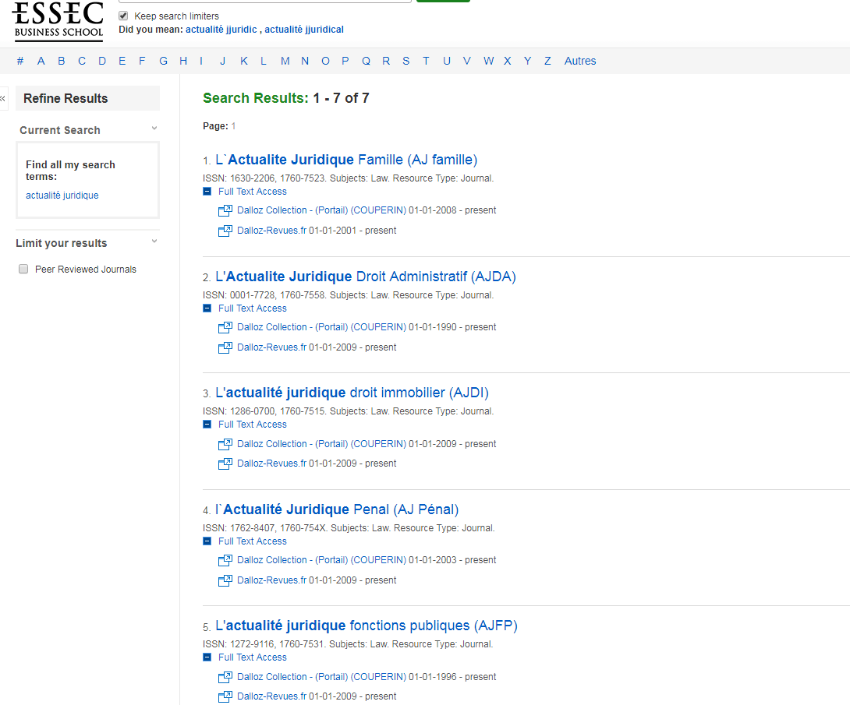Image resolution: width=850 pixels, height=705 pixels.
Task: Click the Refine Results heading
Action: (x=66, y=99)
